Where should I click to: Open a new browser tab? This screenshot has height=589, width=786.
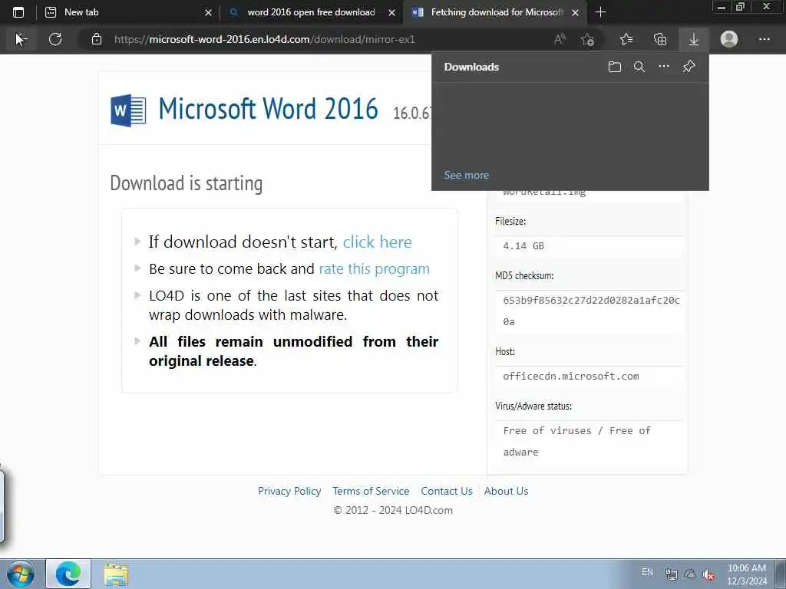pyautogui.click(x=600, y=12)
